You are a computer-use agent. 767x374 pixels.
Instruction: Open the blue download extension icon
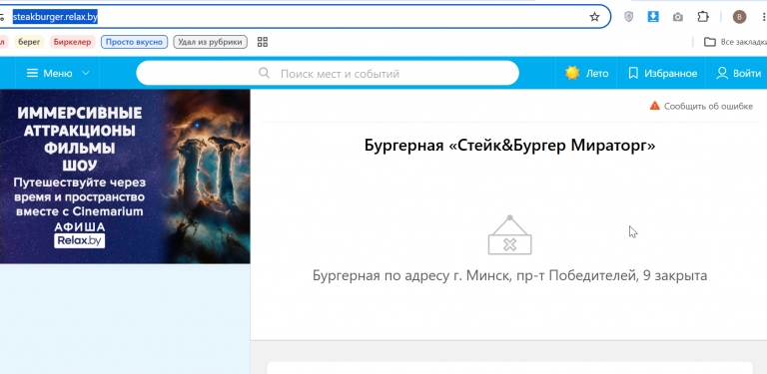pyautogui.click(x=653, y=17)
